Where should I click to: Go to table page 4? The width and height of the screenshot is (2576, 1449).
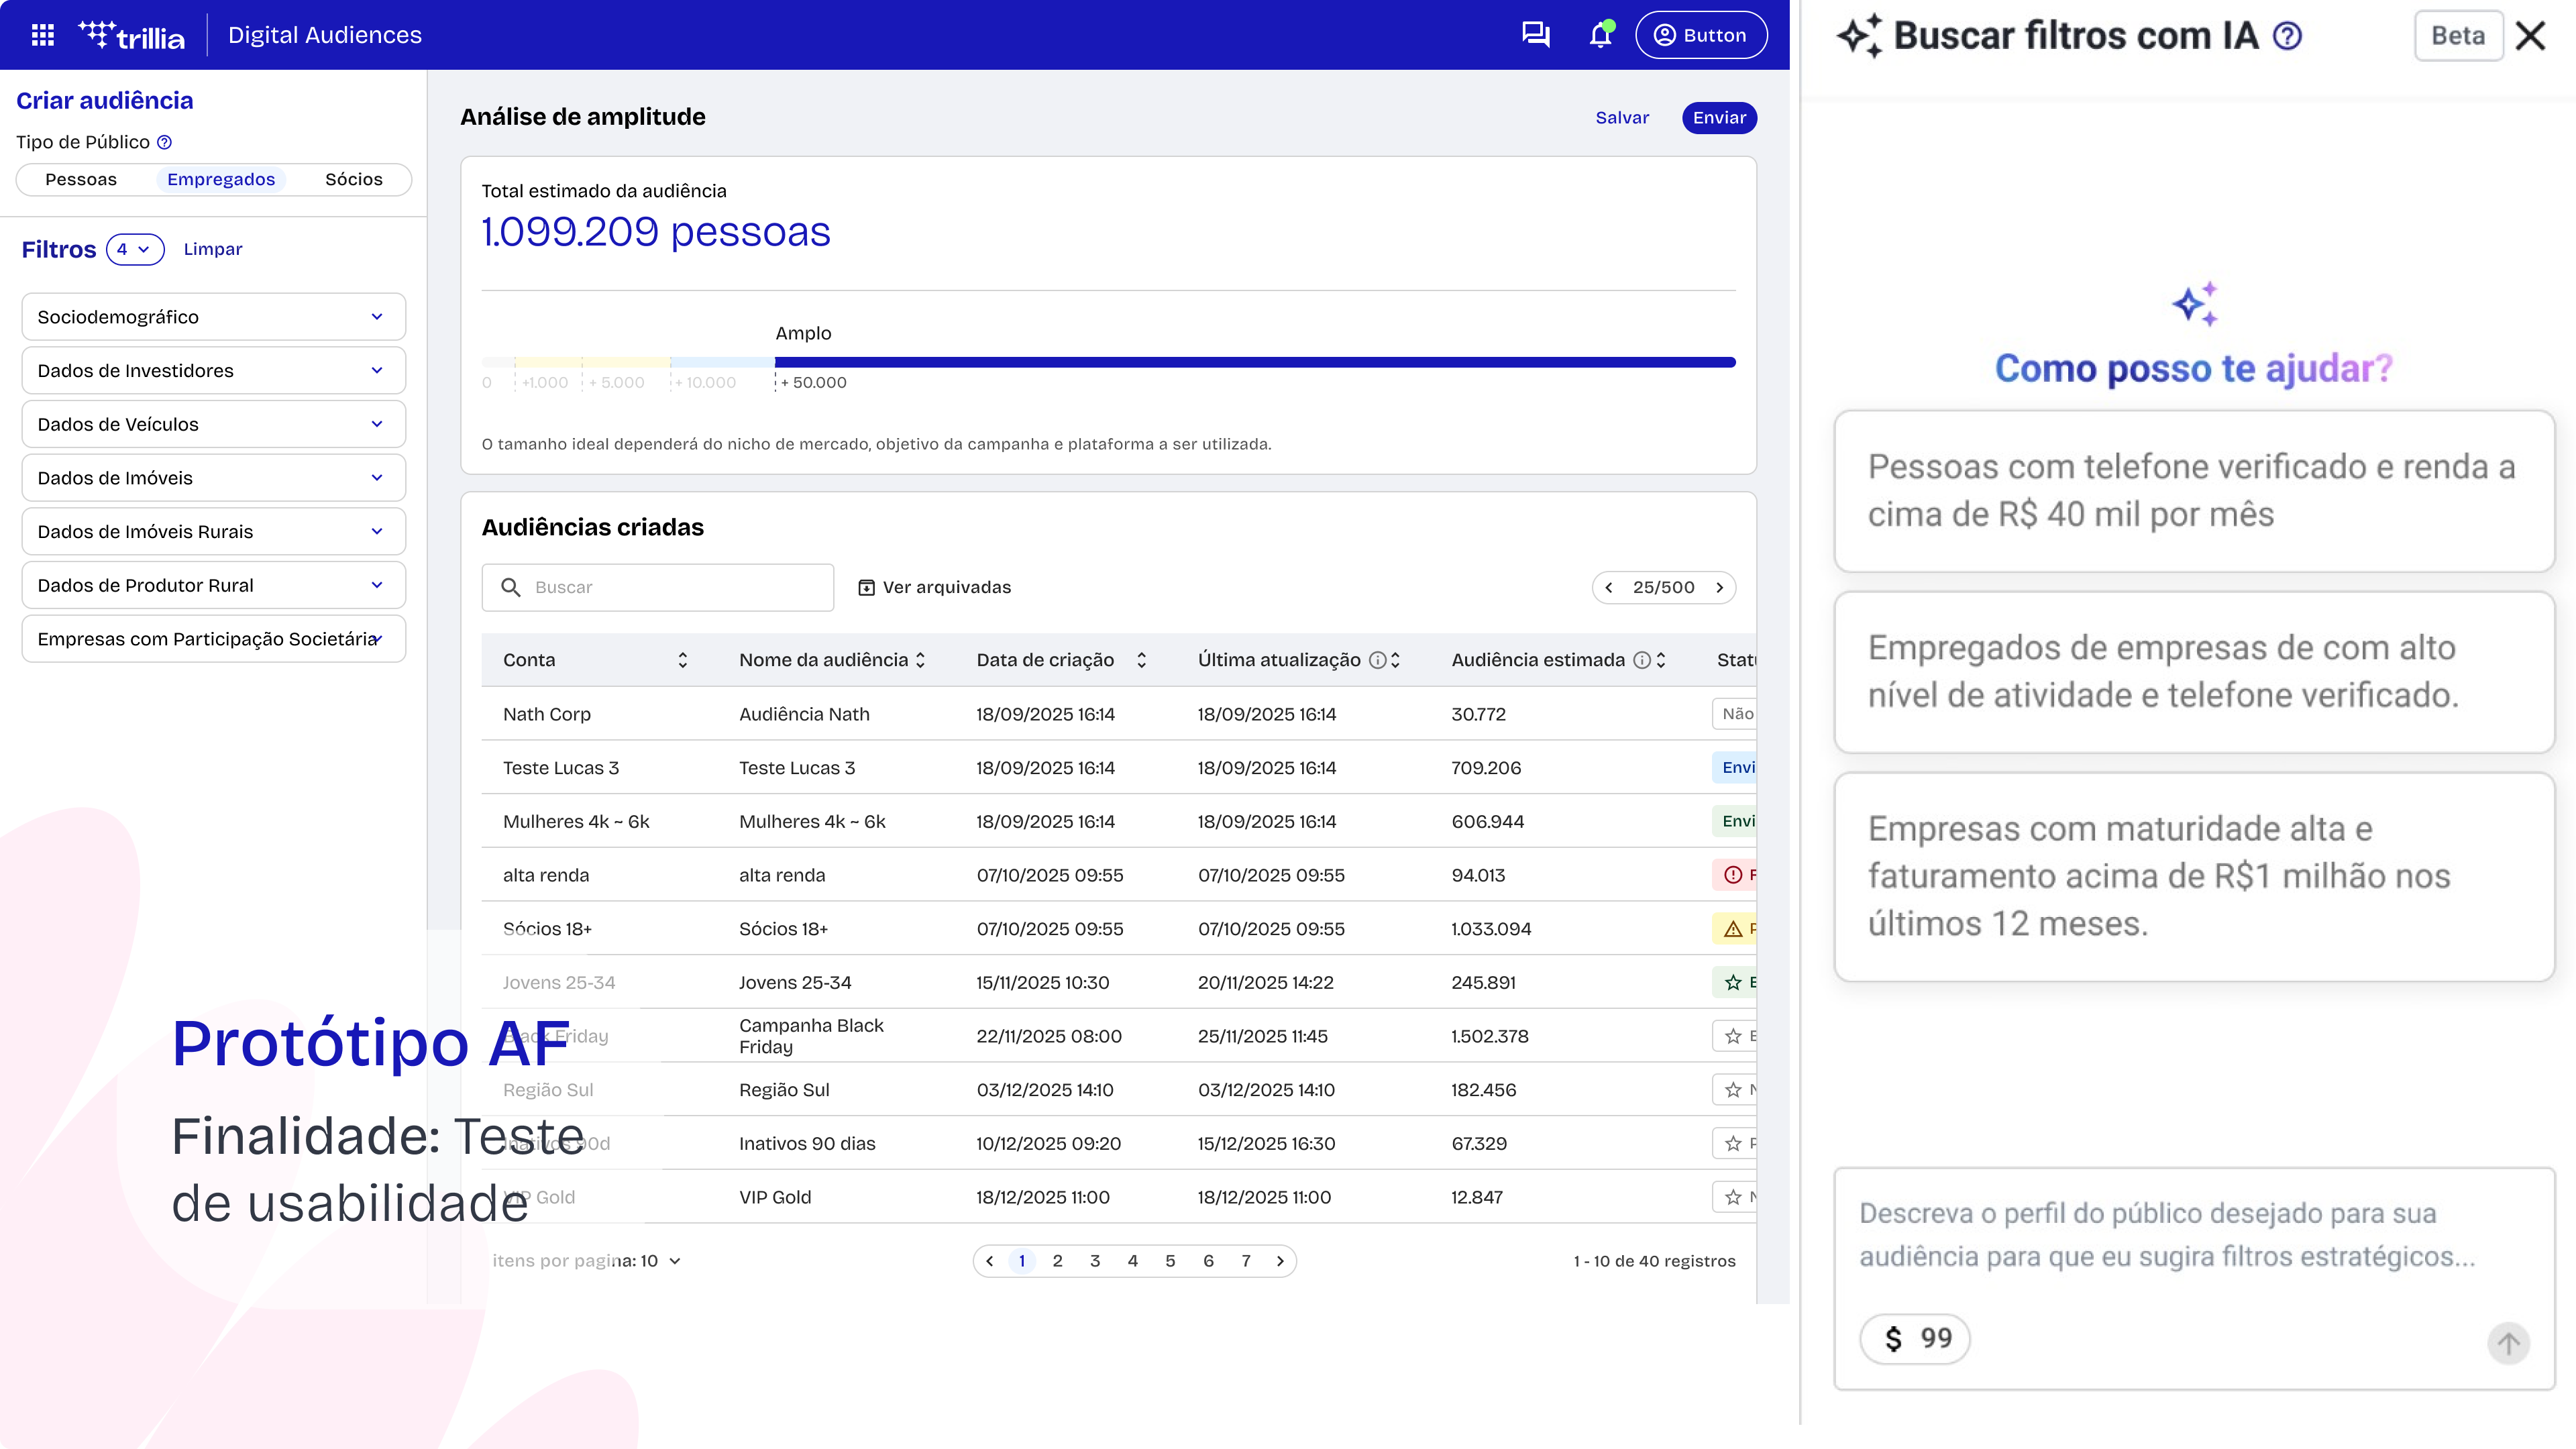click(x=1133, y=1261)
